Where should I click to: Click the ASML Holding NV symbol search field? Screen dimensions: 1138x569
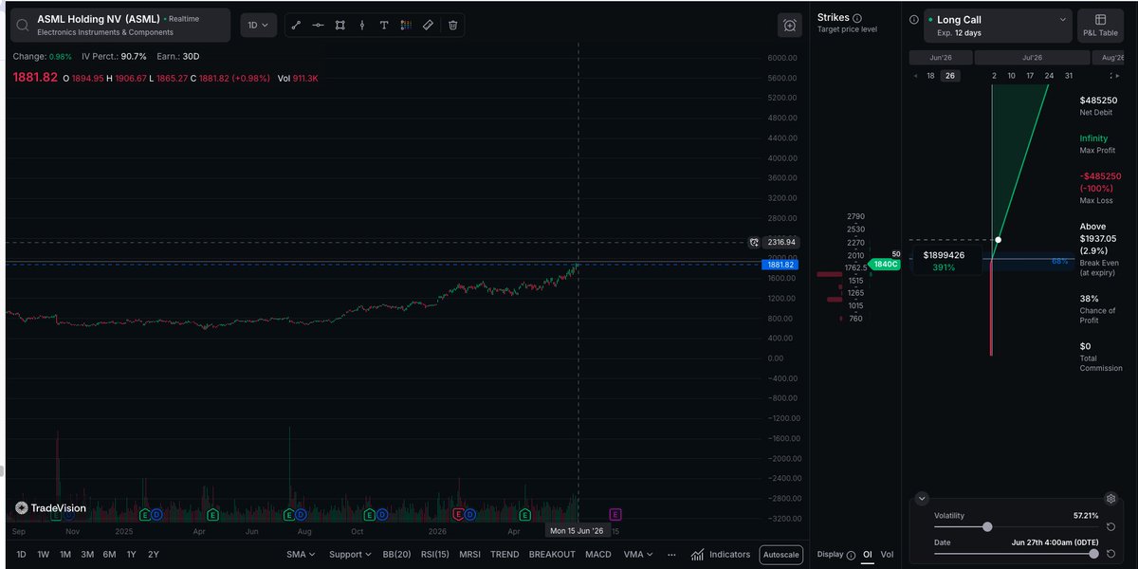click(119, 25)
